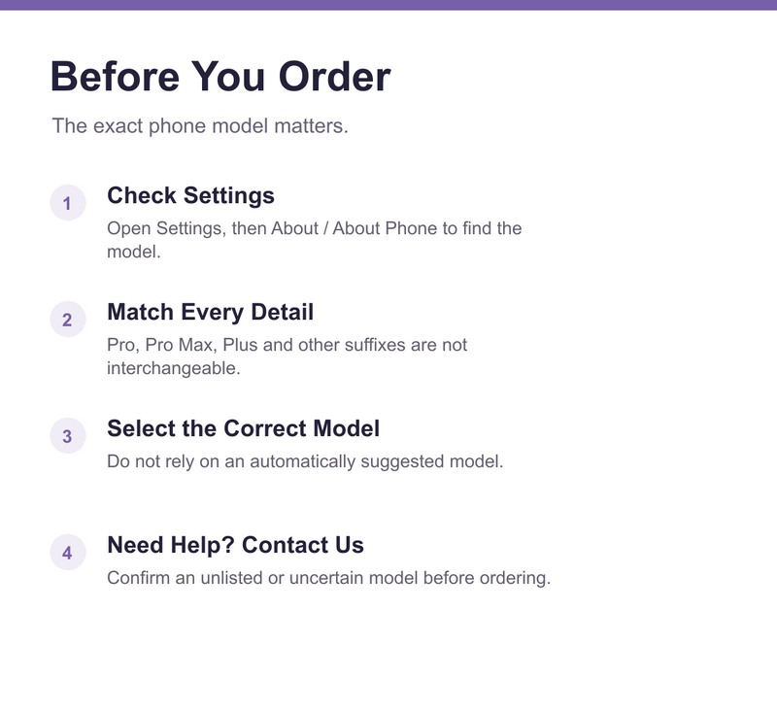Click the Contact Us words in step 4

pos(303,545)
